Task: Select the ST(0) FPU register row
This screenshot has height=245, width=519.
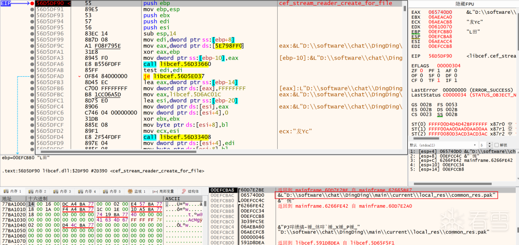Action: coord(463,124)
